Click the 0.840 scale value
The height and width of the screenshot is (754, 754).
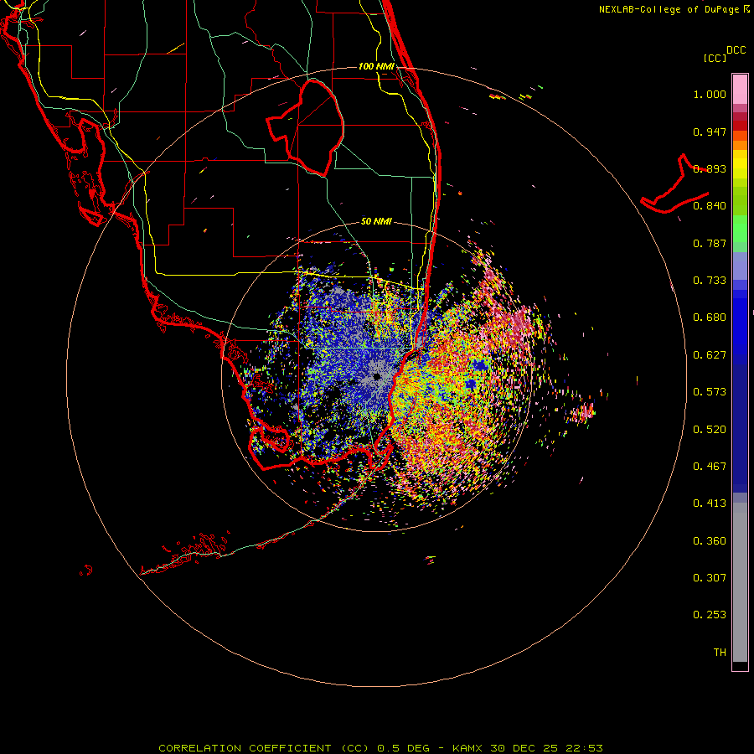pos(710,206)
